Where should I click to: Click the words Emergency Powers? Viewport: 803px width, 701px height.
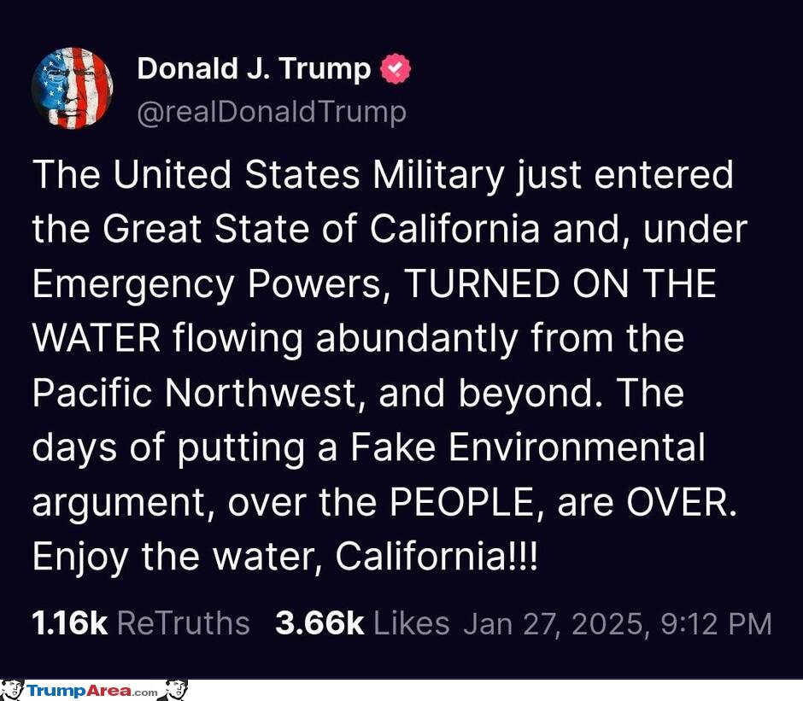(x=208, y=284)
